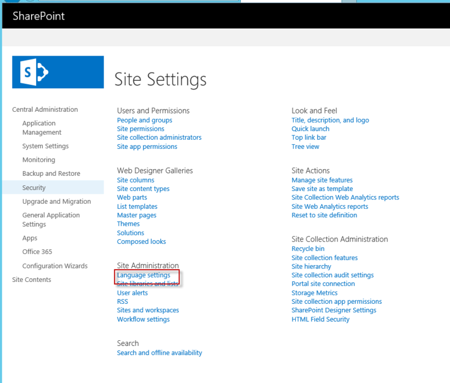Viewport: 450px width, 383px height.
Task: Open Site collection audit settings link
Action: coord(332,275)
